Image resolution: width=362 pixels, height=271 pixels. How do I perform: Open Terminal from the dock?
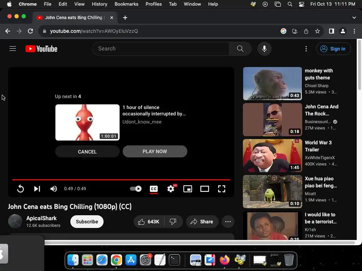coord(175,260)
